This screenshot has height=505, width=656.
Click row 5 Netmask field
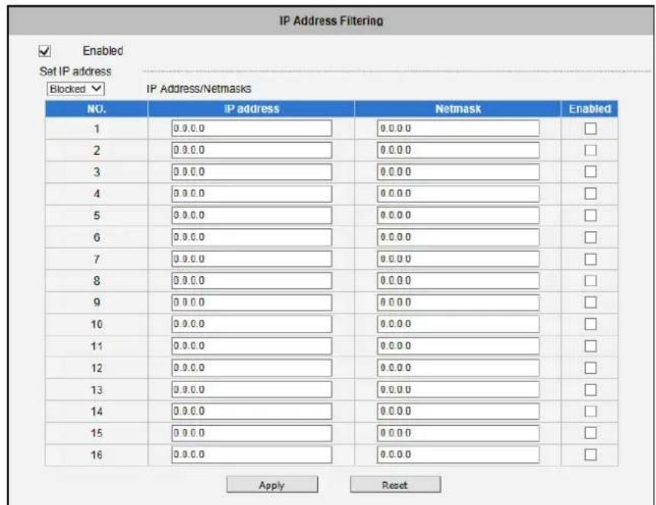(458, 215)
